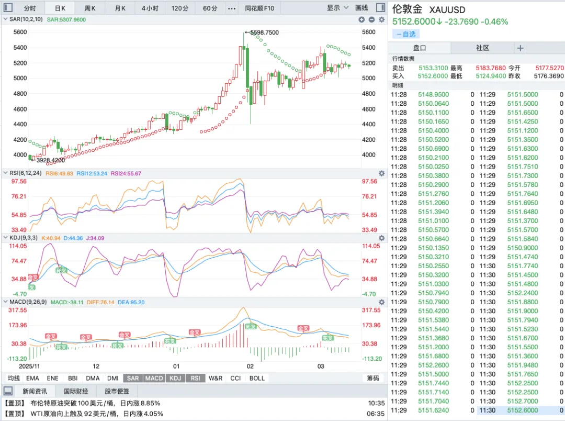Viewport: 565px width, 421px height.
Task: Click the minus icon on SAR panel
Action: [371, 19]
